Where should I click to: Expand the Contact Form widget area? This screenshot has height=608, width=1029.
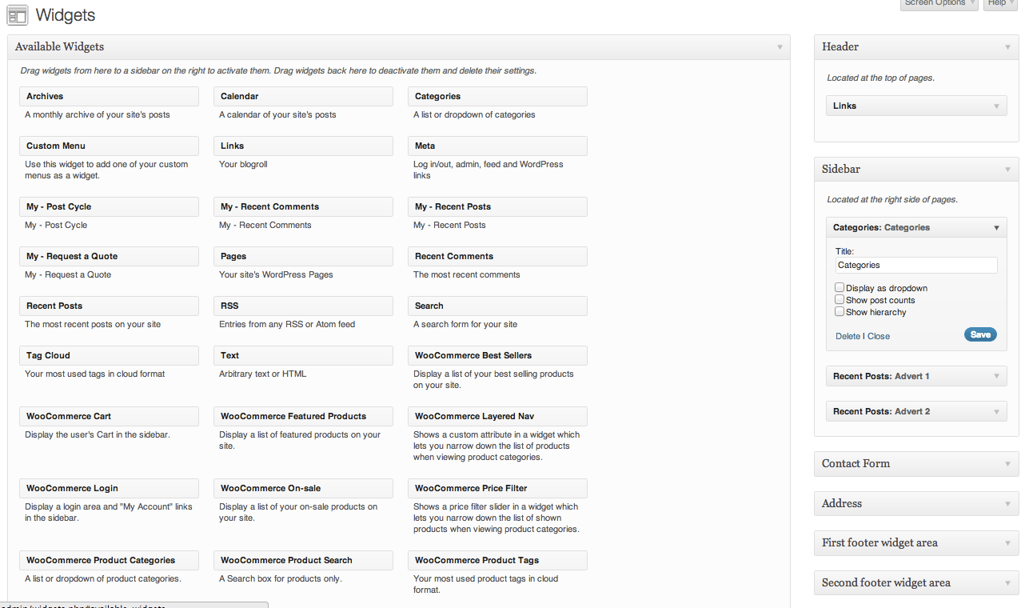1008,464
